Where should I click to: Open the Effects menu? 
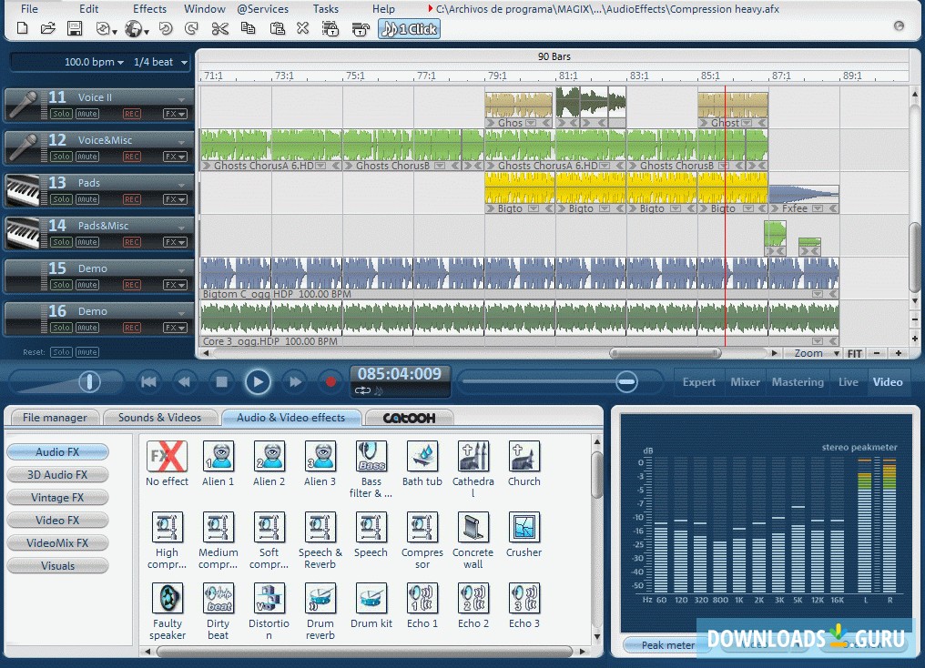[x=148, y=8]
